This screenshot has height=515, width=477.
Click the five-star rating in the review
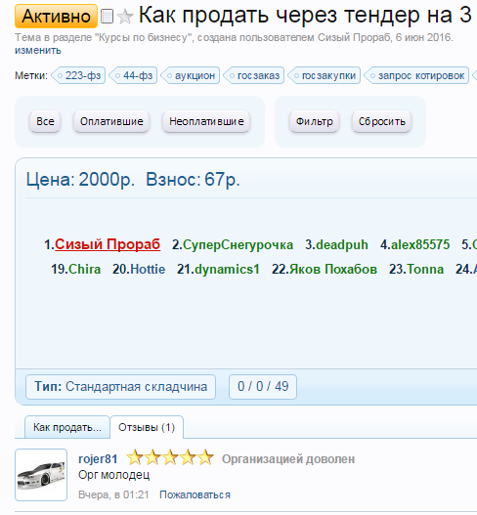coord(170,457)
